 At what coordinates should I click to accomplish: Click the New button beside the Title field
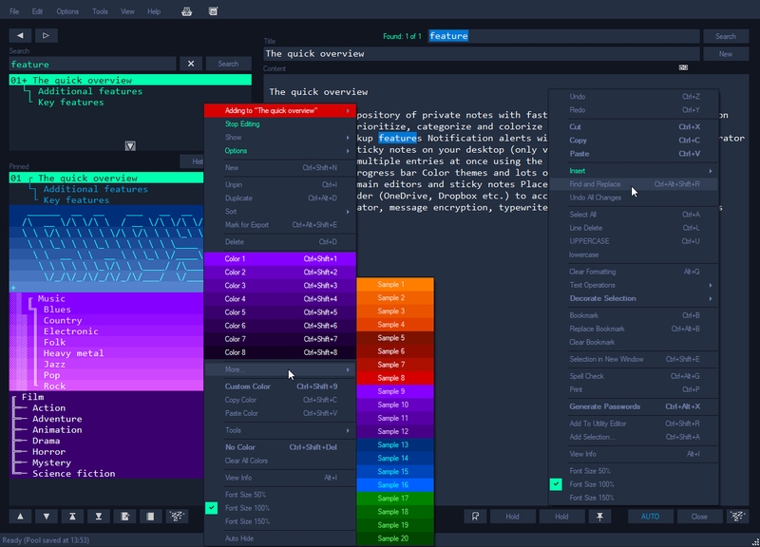(x=726, y=54)
